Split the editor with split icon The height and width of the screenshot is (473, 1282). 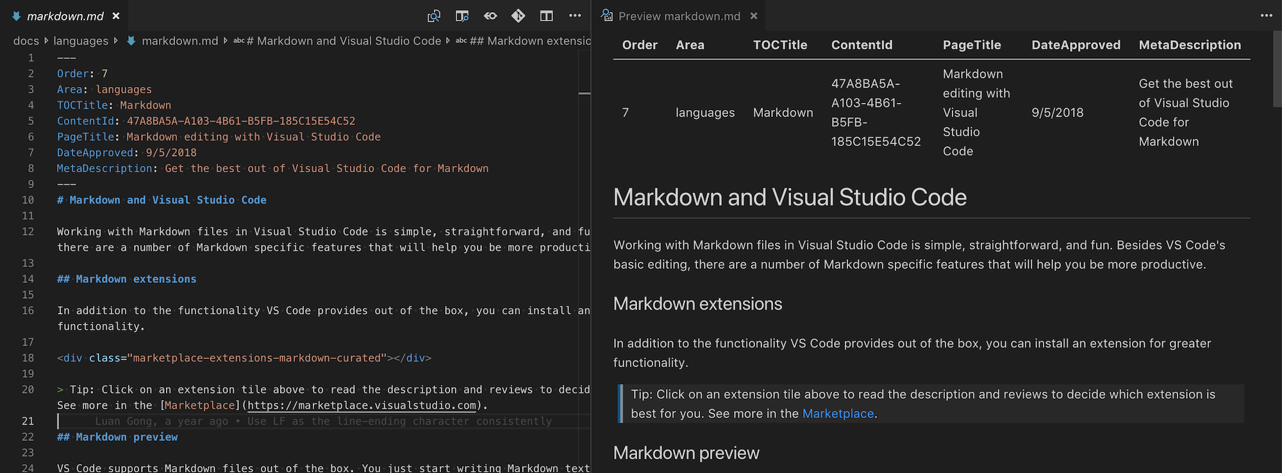click(547, 16)
